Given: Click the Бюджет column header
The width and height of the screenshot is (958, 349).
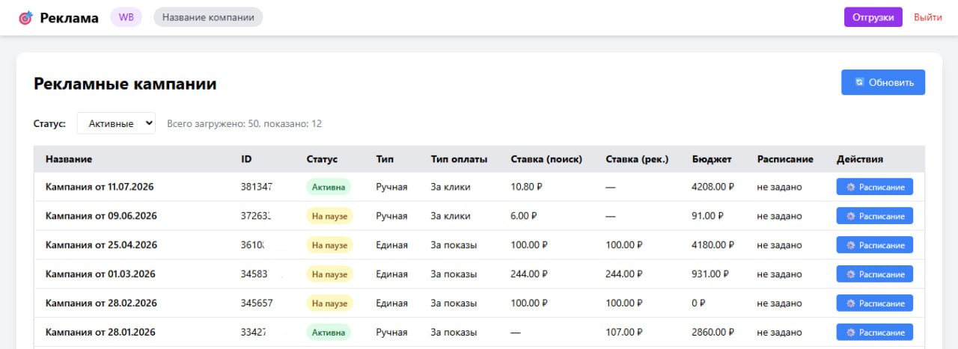Looking at the screenshot, I should coord(711,159).
